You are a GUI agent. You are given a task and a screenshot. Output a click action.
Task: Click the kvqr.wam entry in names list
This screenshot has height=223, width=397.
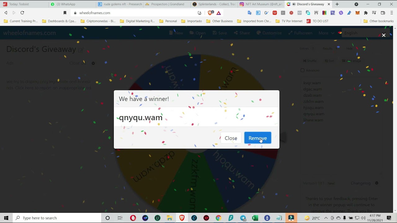point(312,83)
